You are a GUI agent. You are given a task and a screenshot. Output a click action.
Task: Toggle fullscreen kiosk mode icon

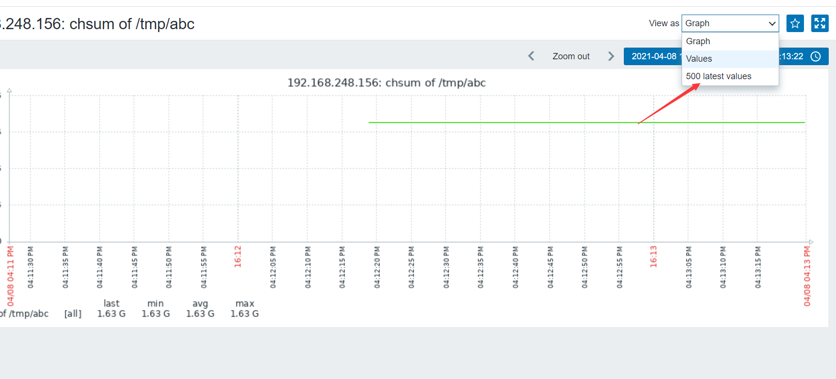(x=819, y=23)
